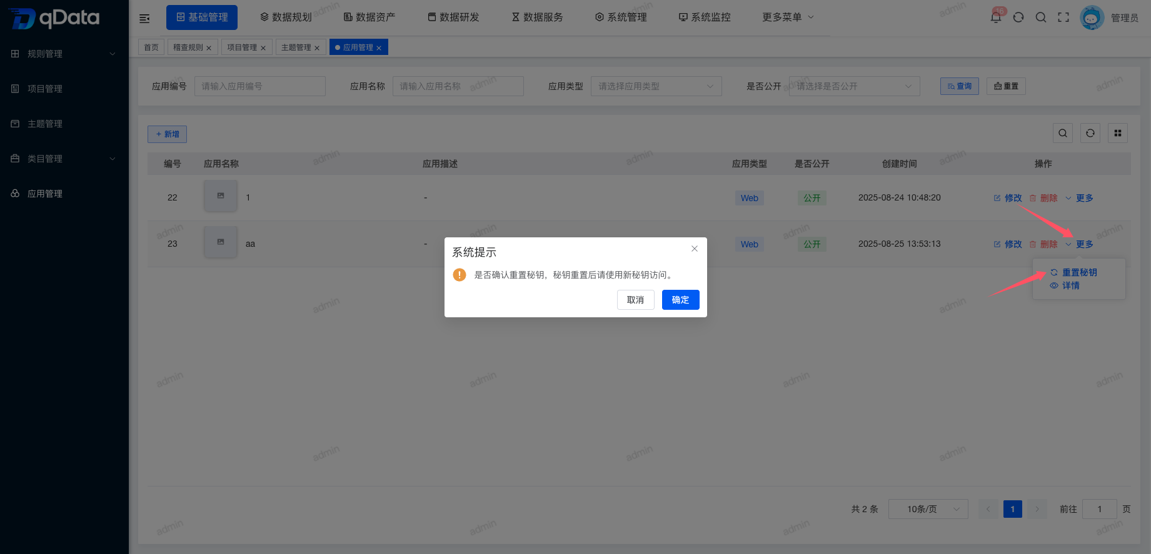This screenshot has width=1151, height=554.
Task: Click 公开 tag for row 23
Action: [812, 244]
